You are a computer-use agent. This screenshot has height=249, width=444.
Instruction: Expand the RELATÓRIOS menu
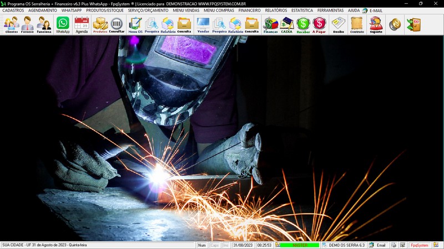(x=276, y=11)
